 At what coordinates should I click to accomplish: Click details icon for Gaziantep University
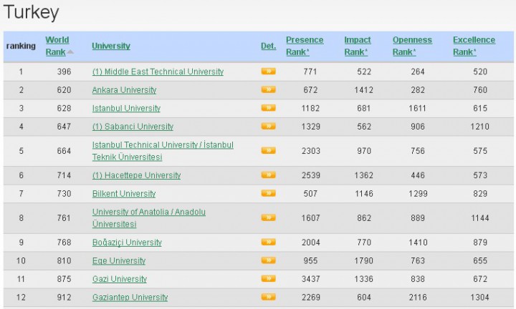[268, 298]
